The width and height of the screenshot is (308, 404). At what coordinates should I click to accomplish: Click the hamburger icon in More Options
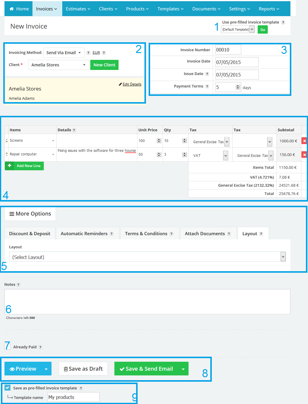pos(12,214)
